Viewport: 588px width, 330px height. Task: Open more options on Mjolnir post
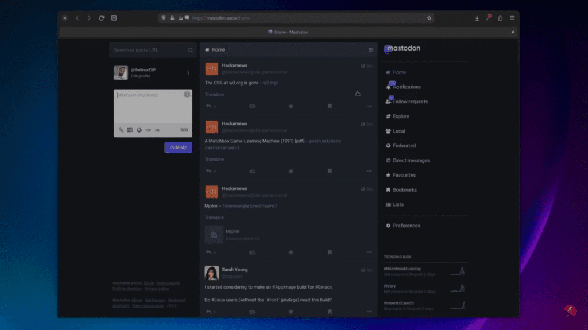point(369,253)
